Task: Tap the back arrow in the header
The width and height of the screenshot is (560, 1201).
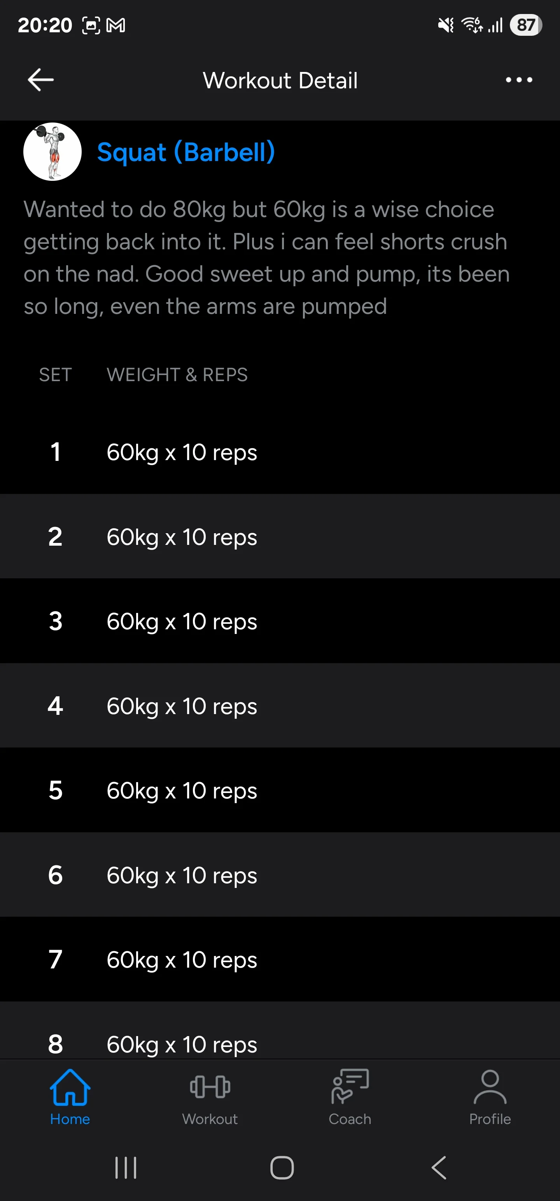Action: 41,80
